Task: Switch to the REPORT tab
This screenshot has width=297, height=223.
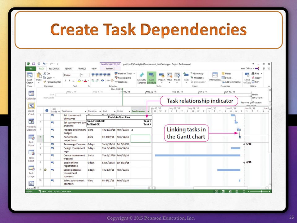Action: [68, 69]
